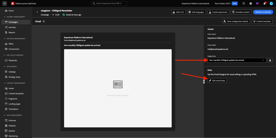Click the Catalogs icon in sidebar
The height and width of the screenshot is (138, 276).
[x=6, y=72]
